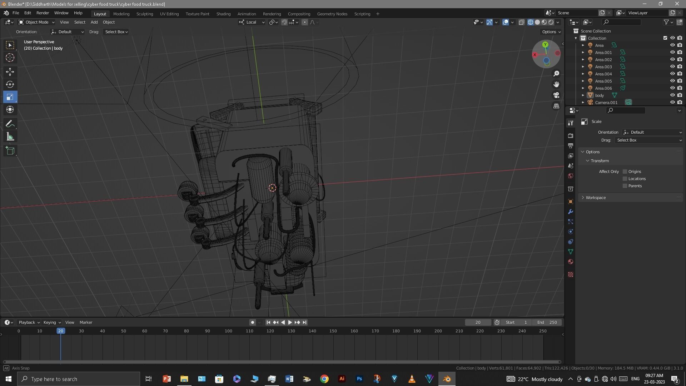Screen dimensions: 686x386
Task: Collapse the Collection in outliner
Action: 576,38
